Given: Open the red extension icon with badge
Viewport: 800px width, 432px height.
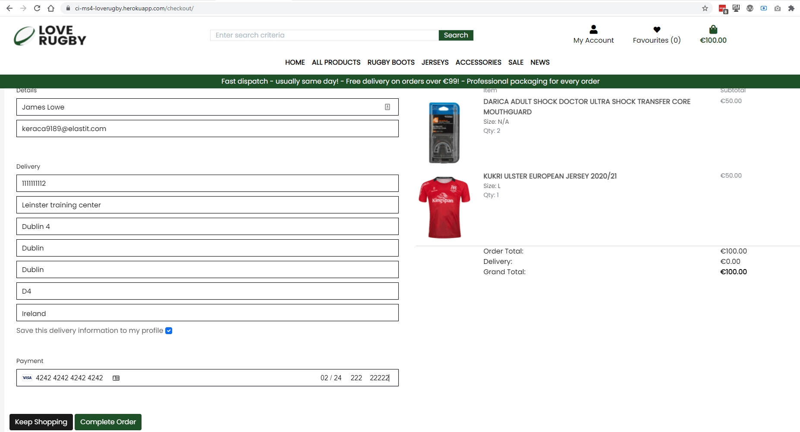Looking at the screenshot, I should [723, 9].
